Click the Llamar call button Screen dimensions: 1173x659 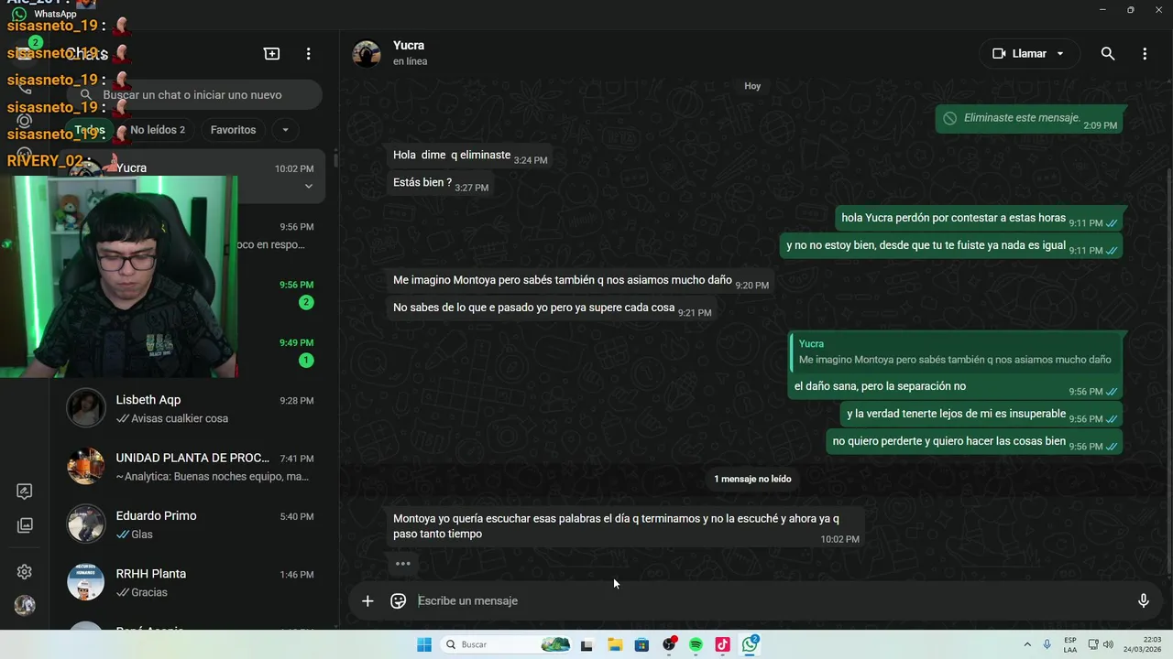tap(1019, 54)
